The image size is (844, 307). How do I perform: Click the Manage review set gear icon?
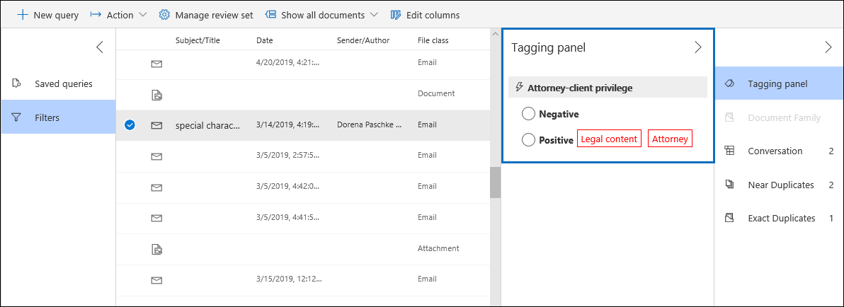coord(164,15)
